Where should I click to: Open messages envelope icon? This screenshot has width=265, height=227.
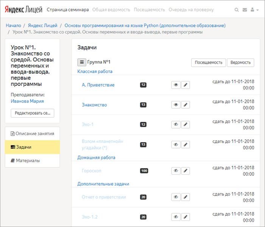click(245, 10)
